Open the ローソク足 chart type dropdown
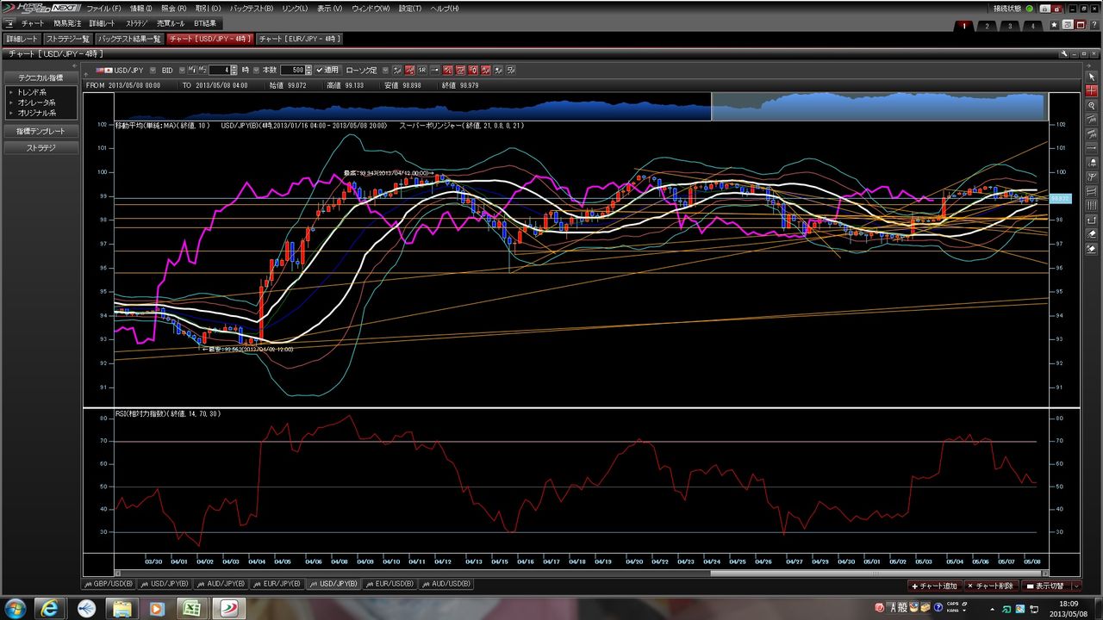Viewport: 1103px width, 620px height. (x=384, y=70)
